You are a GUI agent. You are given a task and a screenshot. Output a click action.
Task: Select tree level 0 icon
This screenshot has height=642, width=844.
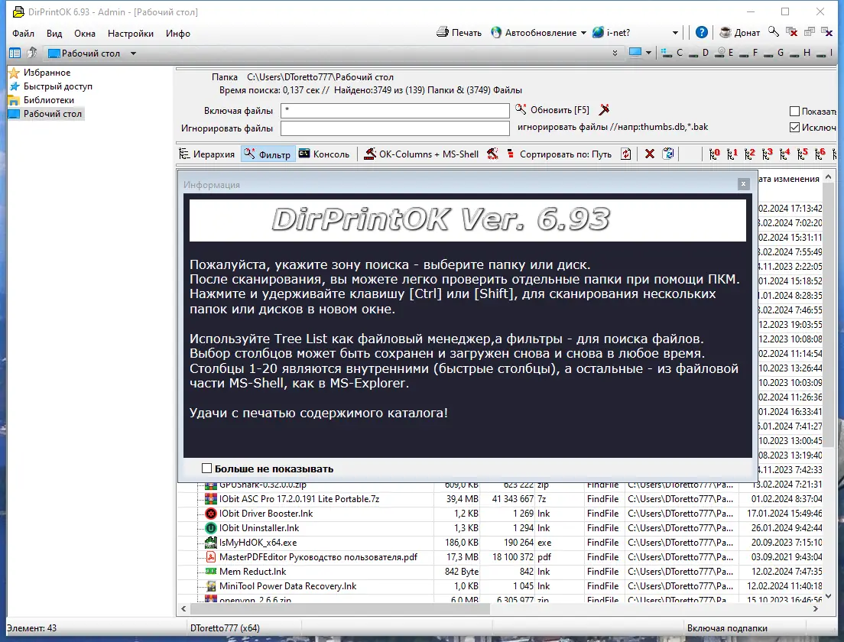[714, 154]
